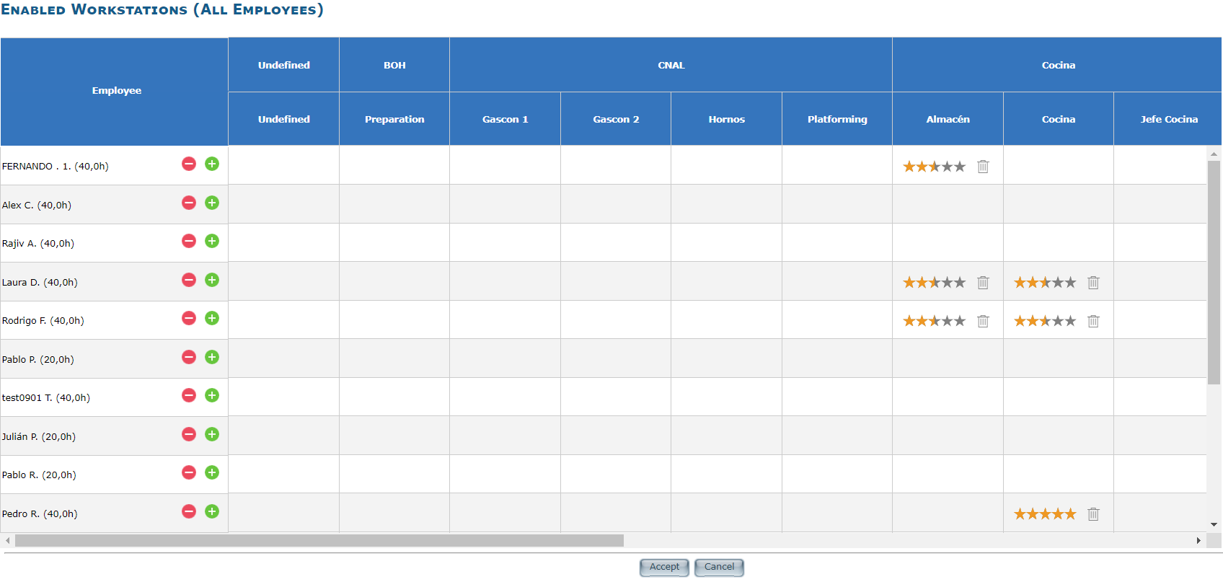
Task: Change Rodrigo F.'s Cocina star rating
Action: pyautogui.click(x=1044, y=321)
